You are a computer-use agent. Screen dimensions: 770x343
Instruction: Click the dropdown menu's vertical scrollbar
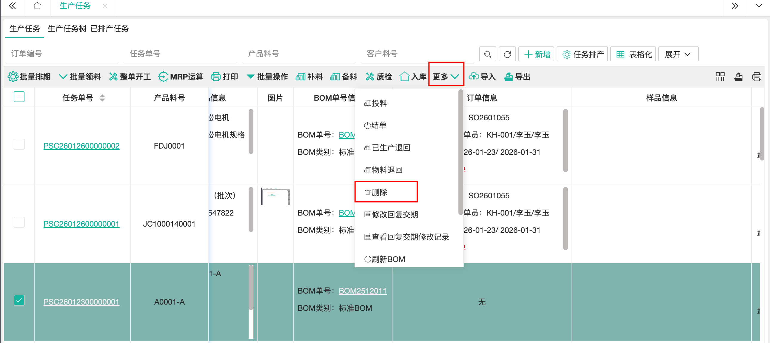click(460, 152)
